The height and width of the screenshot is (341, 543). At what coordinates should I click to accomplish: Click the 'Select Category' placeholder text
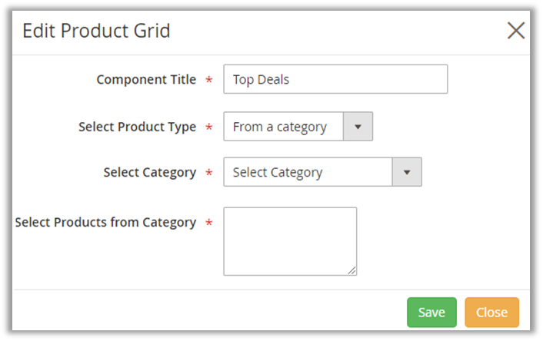coord(278,173)
